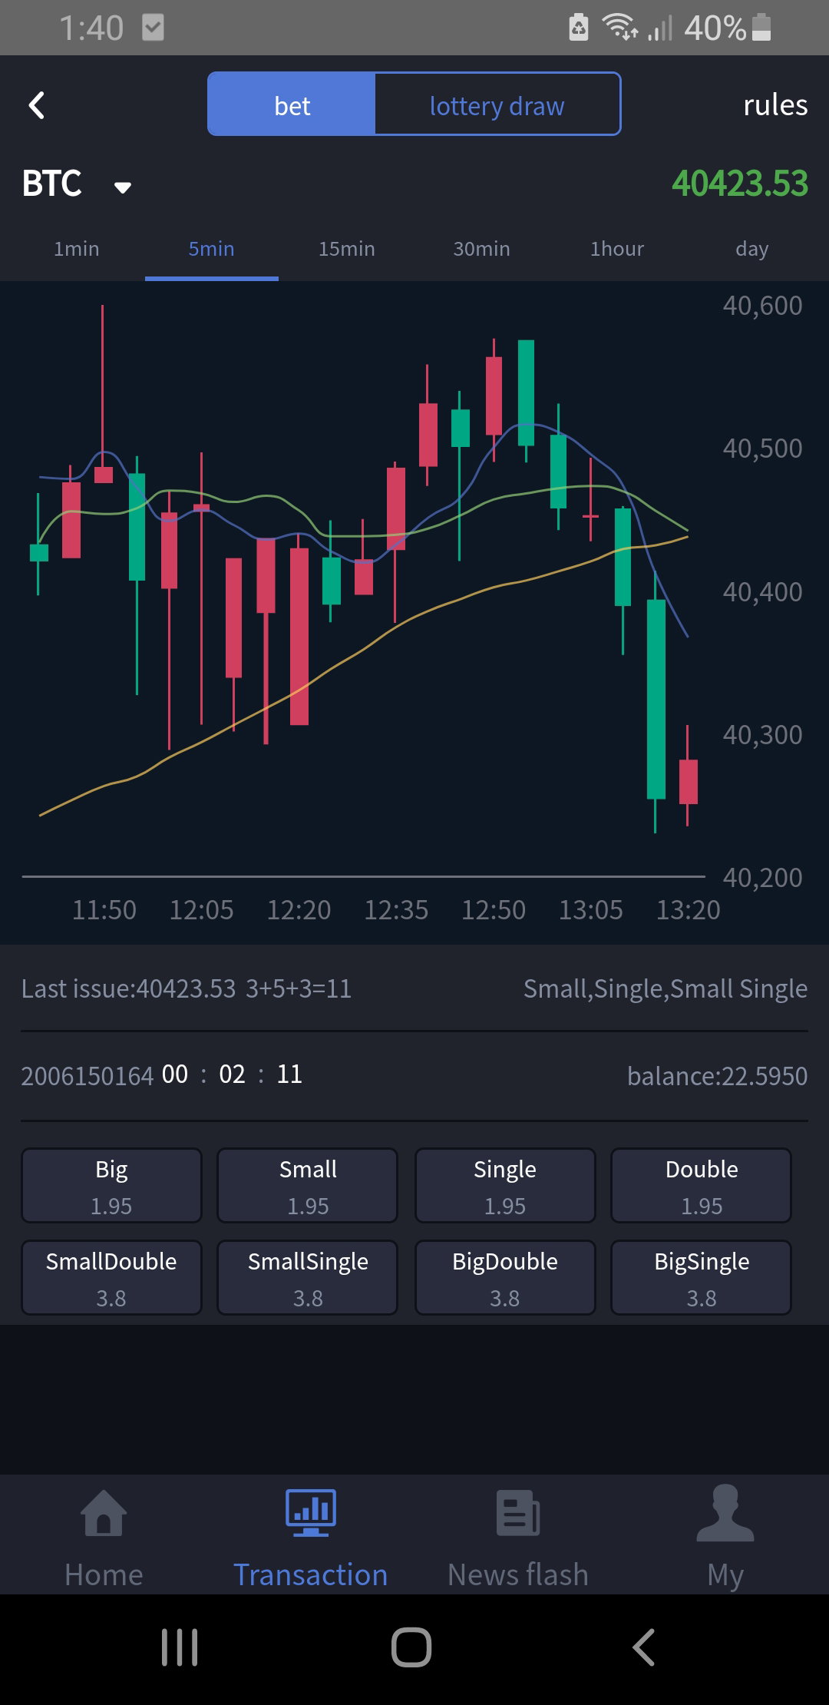
Task: Place a Big 1.95 bet
Action: [111, 1185]
